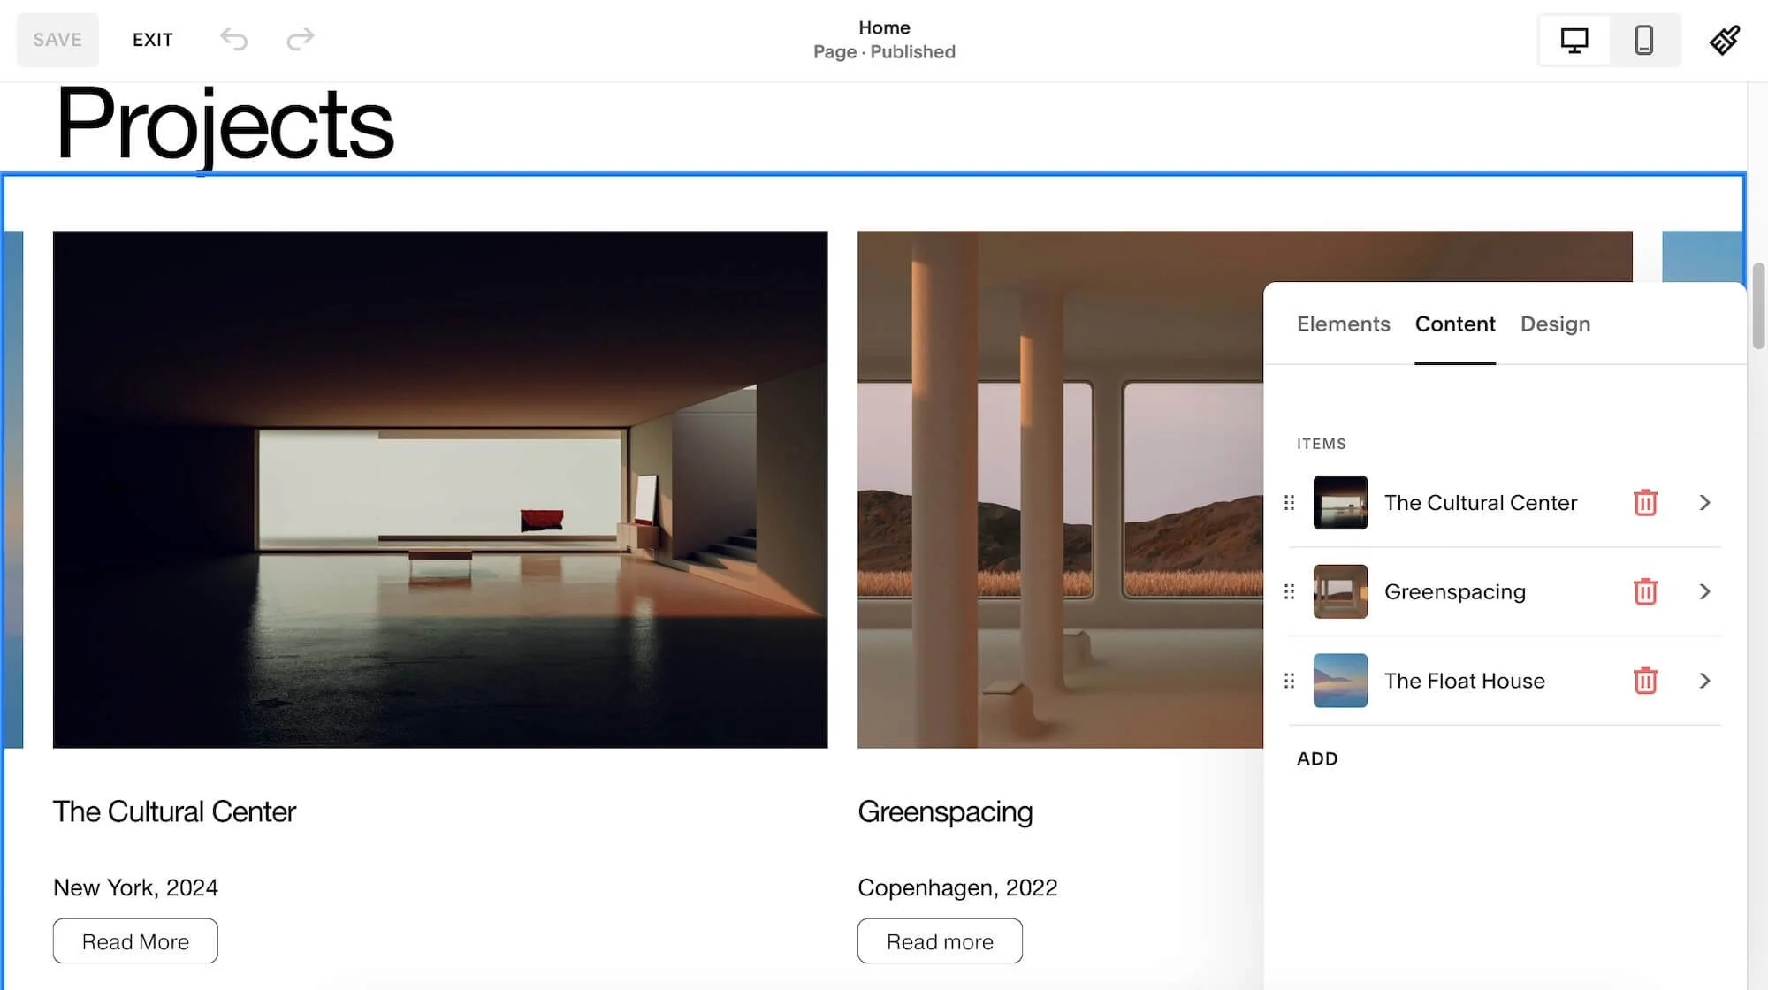
Task: Grab drag handle for The Float House
Action: [1289, 681]
